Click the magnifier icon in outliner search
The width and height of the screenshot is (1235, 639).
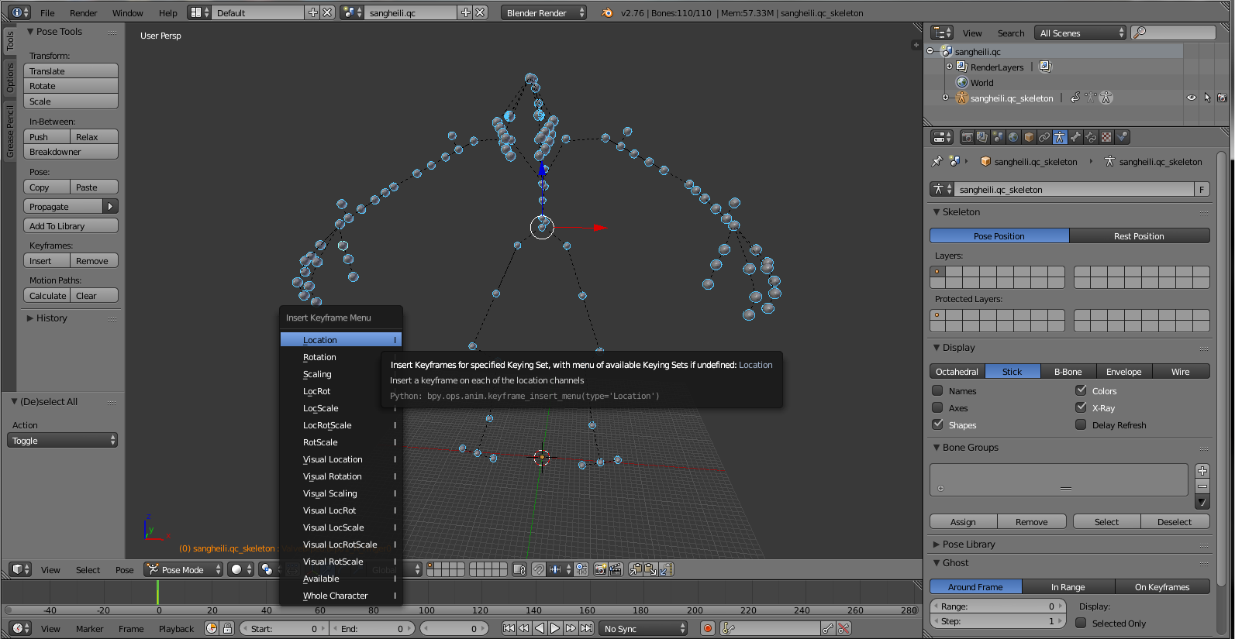(1139, 33)
